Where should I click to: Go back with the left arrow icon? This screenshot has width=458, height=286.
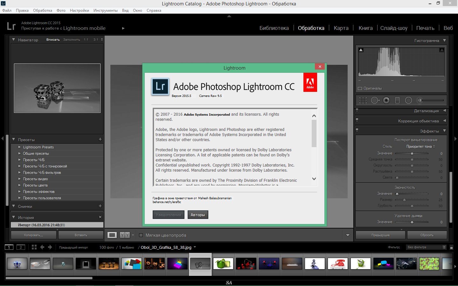point(42,247)
